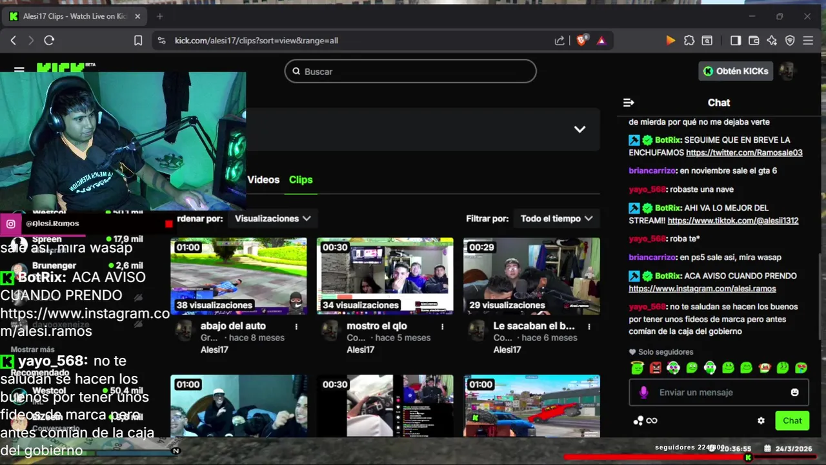
Task: Play the clip thumbnail with 34 visualizaciones
Action: [385, 276]
